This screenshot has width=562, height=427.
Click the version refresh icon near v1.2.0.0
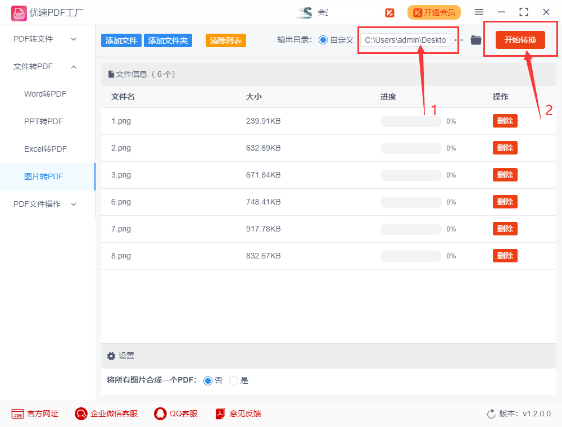(490, 414)
